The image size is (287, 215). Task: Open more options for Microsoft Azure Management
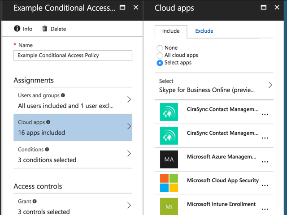pos(265,162)
